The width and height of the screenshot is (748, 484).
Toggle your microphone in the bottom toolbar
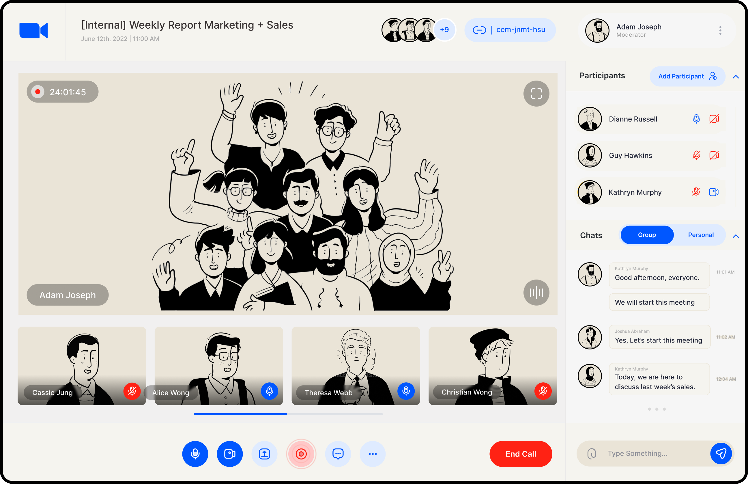click(x=195, y=454)
